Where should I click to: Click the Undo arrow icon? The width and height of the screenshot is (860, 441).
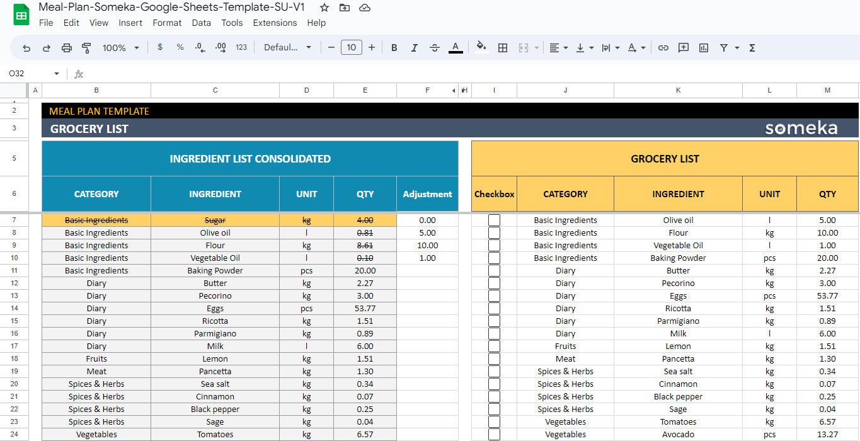26,48
